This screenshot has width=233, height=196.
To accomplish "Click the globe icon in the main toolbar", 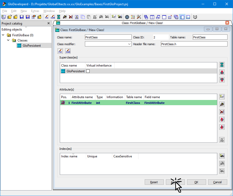I will (x=127, y=17).
